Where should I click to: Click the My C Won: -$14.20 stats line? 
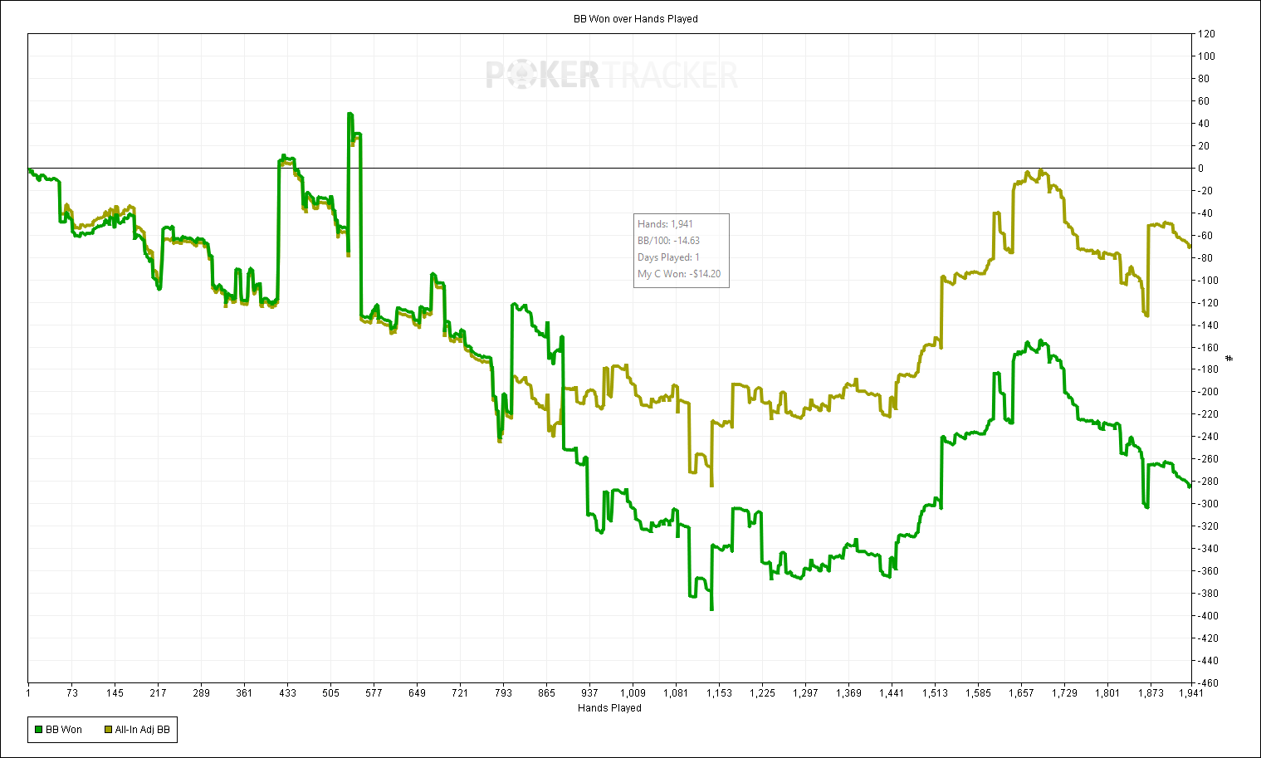point(679,274)
